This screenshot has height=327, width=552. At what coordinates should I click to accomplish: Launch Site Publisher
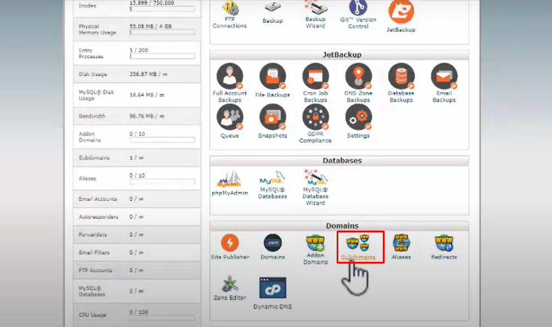click(230, 247)
